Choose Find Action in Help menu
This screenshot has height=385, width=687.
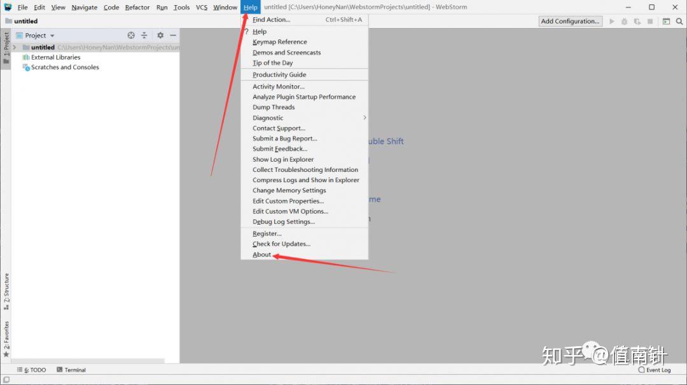[305, 20]
